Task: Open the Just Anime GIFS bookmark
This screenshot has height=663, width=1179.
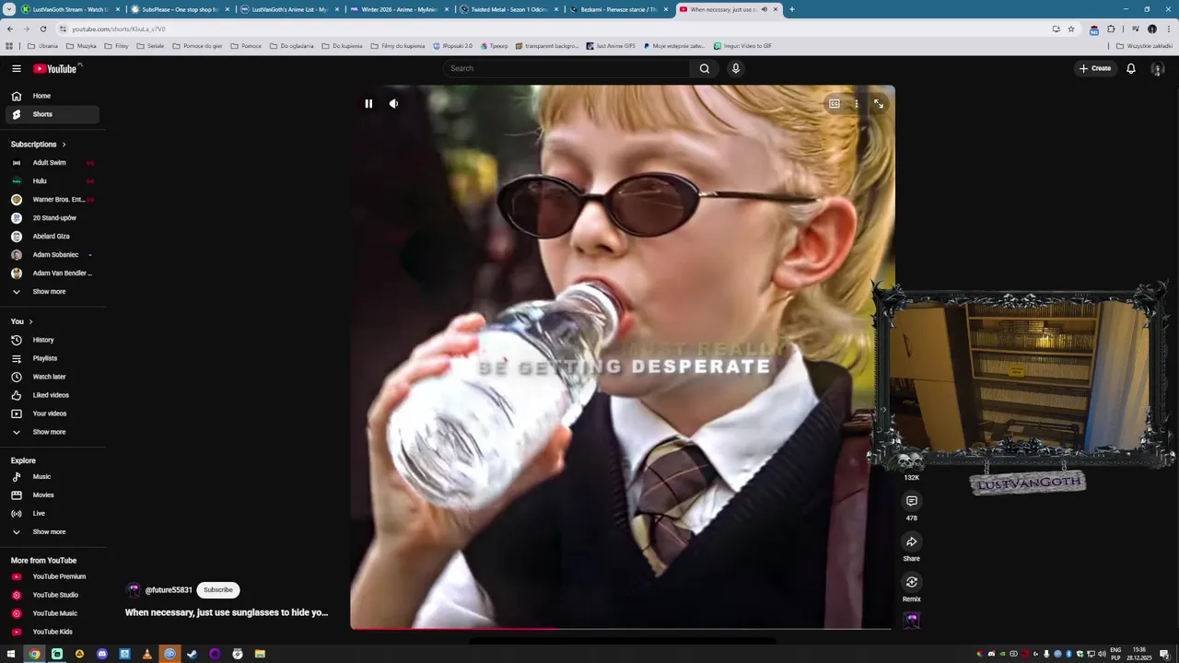Action: (611, 45)
